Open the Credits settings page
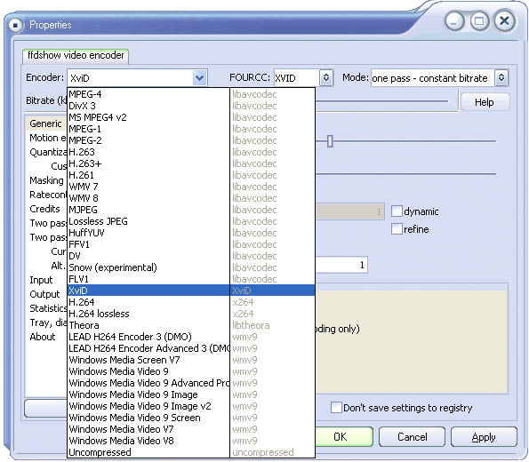Screen dimensions: 529x462 tap(44, 209)
